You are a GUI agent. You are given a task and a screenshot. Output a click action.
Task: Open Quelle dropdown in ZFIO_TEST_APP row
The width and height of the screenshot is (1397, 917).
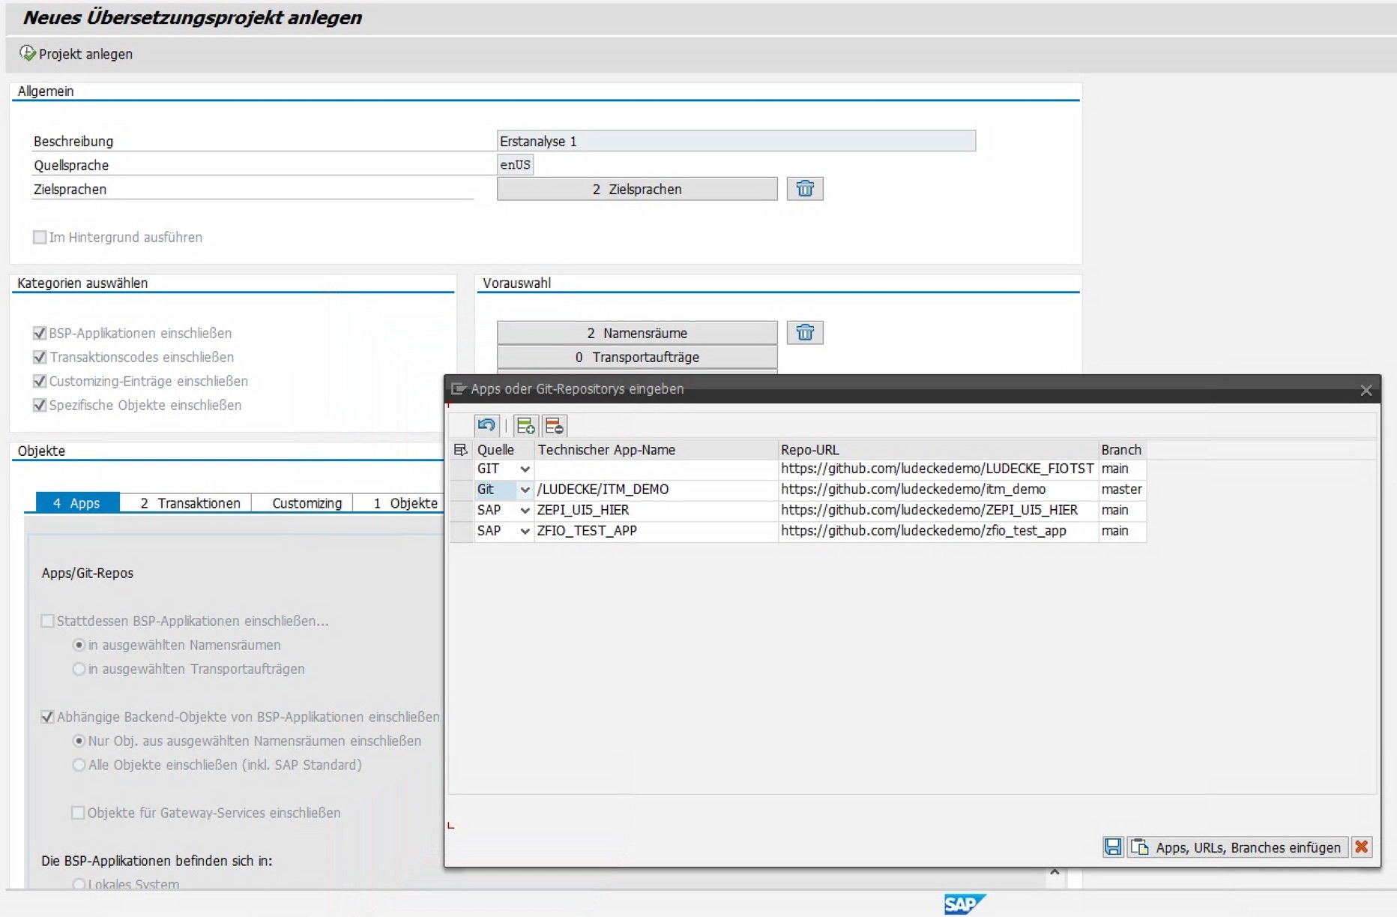(525, 531)
